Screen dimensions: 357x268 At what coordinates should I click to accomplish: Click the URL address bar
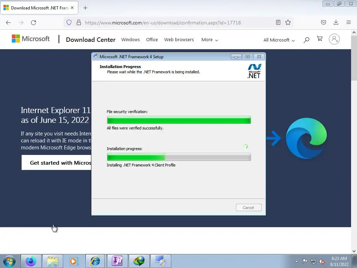(x=162, y=23)
